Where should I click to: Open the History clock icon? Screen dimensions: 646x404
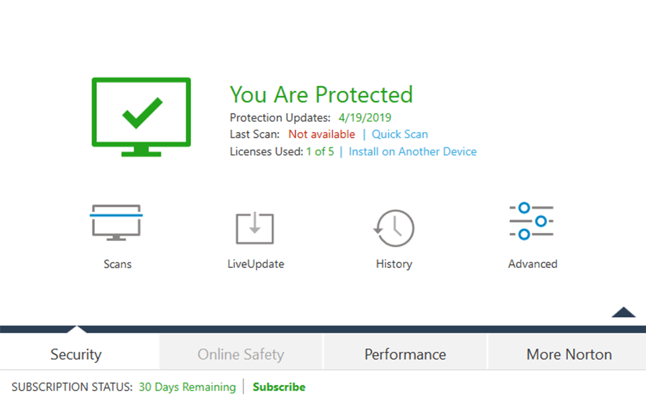point(394,228)
